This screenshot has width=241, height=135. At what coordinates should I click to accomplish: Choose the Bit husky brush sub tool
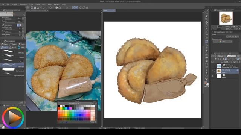click(12, 52)
